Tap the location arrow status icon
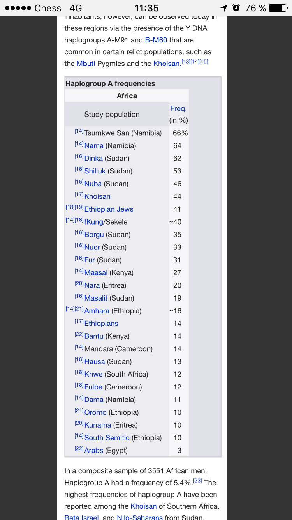 tap(224, 8)
